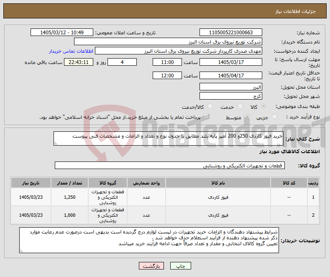Select the کالا/خدمت radio button
The width and height of the screenshot is (330, 277).
(x=210, y=106)
